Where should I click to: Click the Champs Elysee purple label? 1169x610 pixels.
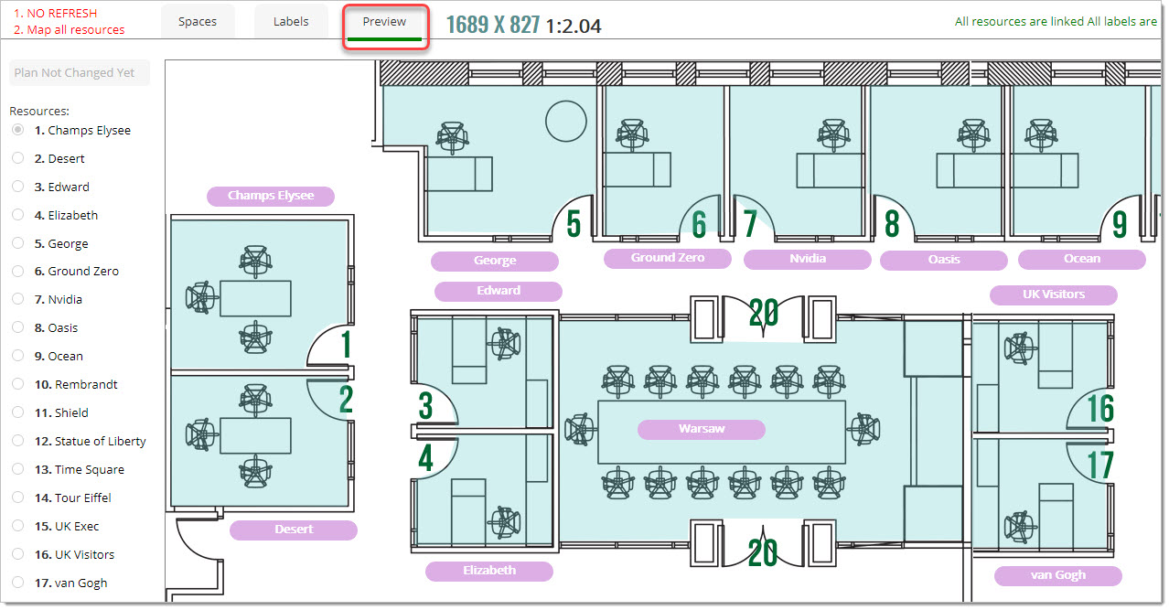(271, 196)
